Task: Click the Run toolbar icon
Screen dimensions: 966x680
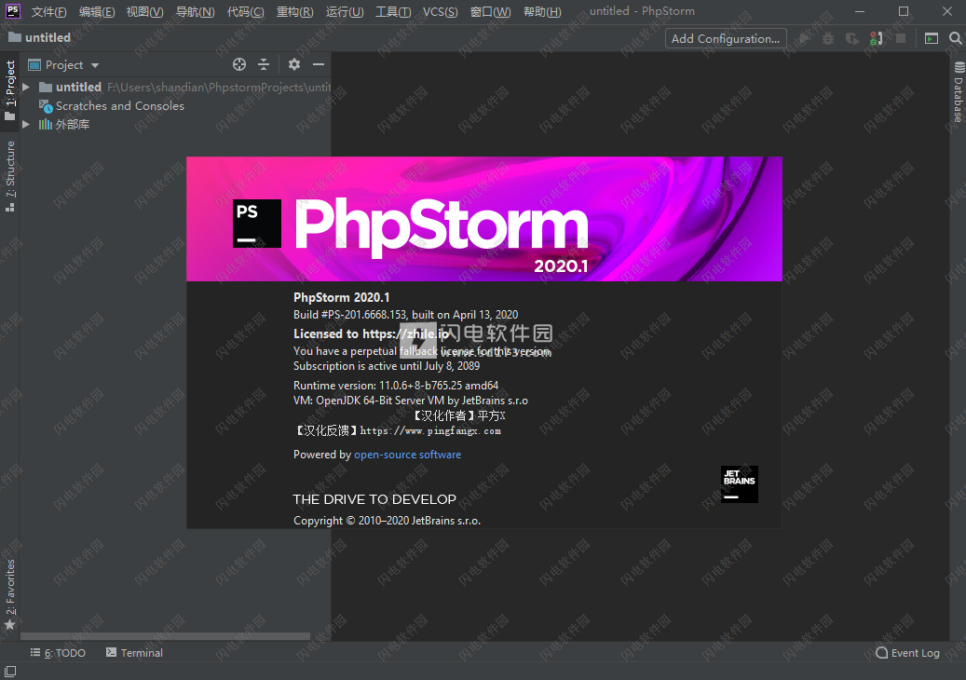Action: (x=804, y=38)
